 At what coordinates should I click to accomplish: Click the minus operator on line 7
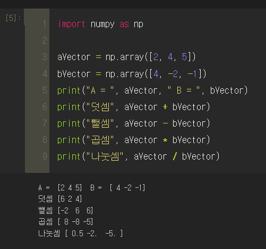(x=165, y=123)
